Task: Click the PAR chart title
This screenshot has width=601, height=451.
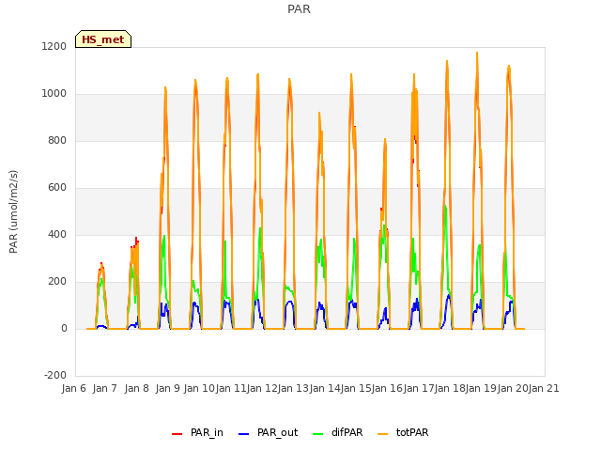Action: click(299, 9)
